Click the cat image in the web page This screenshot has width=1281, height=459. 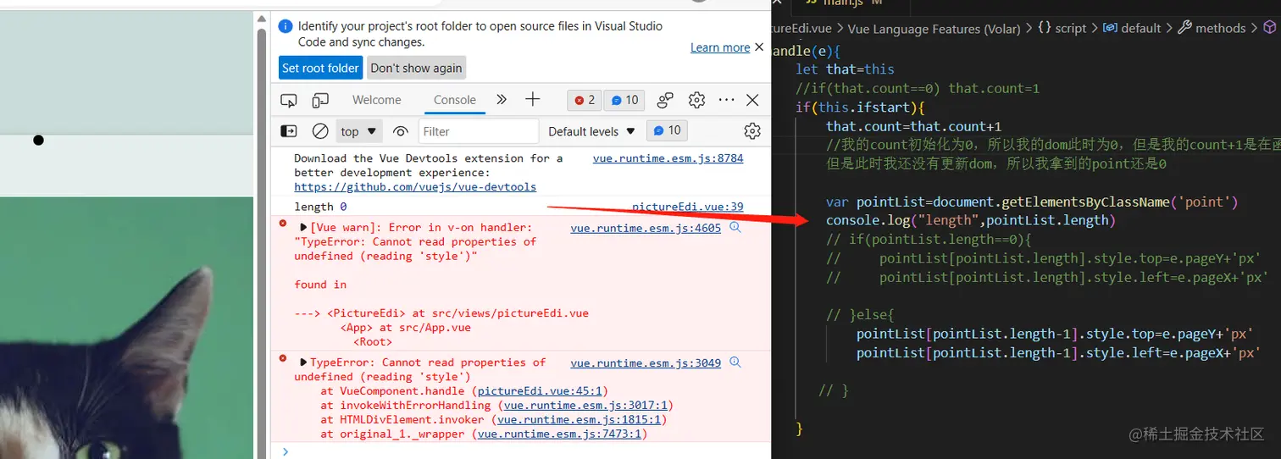pyautogui.click(x=126, y=328)
